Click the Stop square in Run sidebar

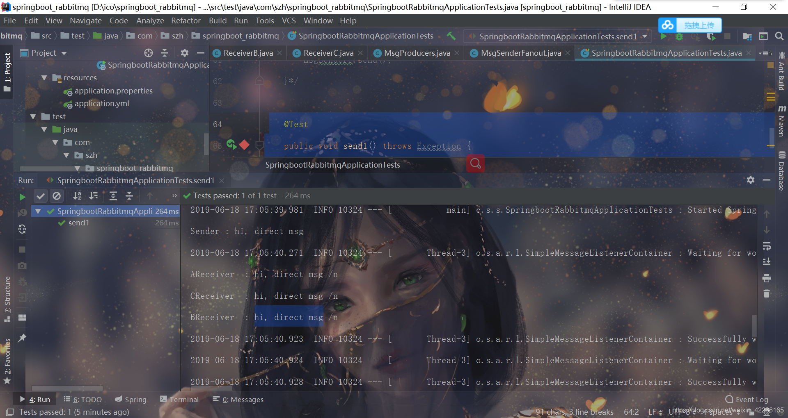[x=22, y=250]
